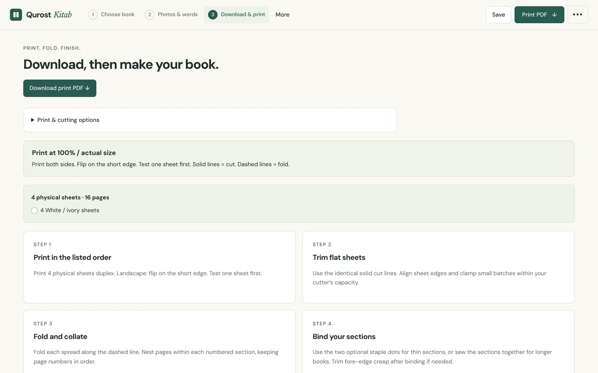Click the STEP 4 label
598x373 pixels.
coord(322,324)
